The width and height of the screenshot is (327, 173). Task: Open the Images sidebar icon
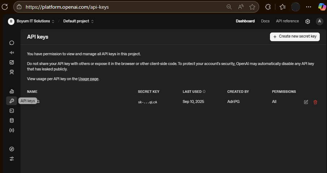tap(12, 62)
